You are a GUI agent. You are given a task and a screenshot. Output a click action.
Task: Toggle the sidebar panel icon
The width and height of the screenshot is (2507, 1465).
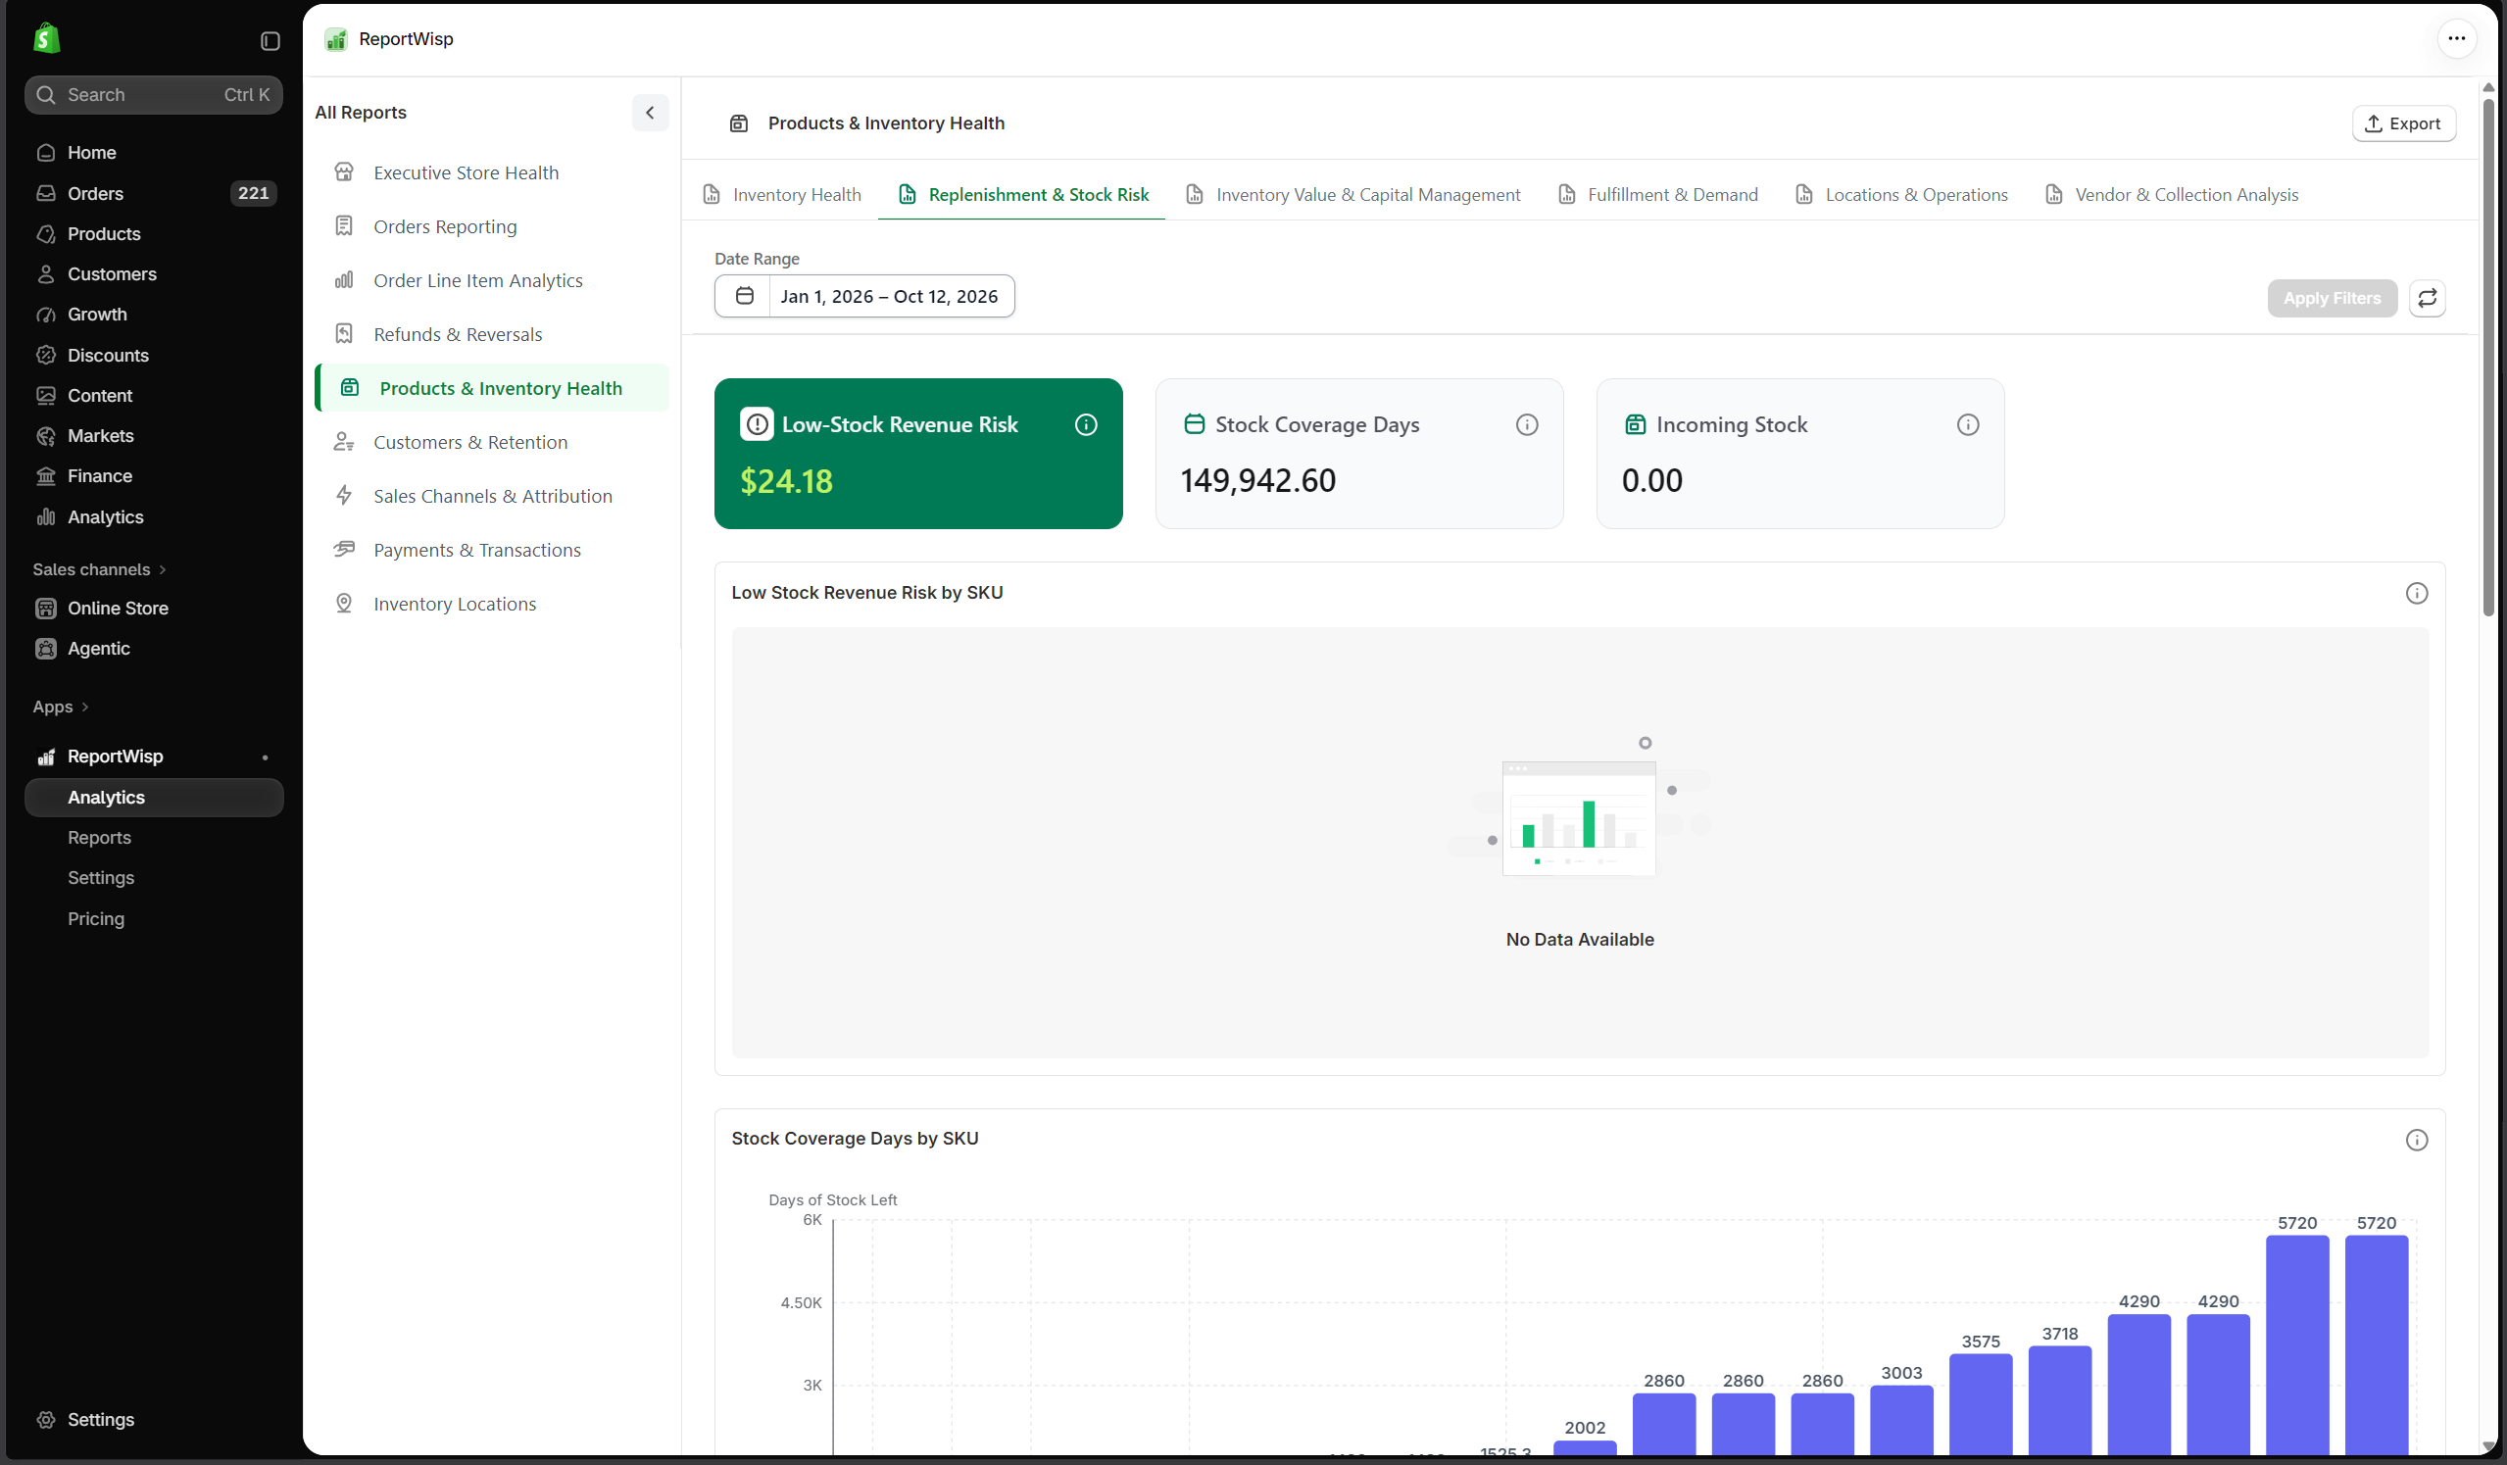click(270, 41)
